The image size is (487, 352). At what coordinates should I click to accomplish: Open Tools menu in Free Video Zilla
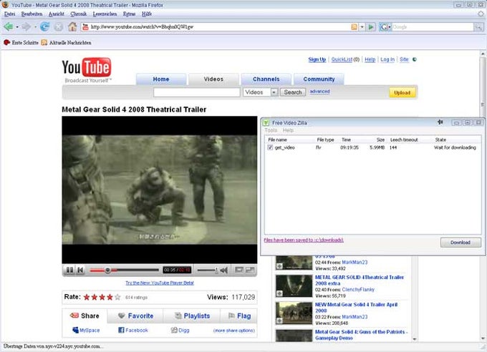[x=271, y=130]
